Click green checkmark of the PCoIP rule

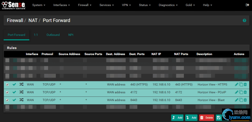(x=14, y=92)
